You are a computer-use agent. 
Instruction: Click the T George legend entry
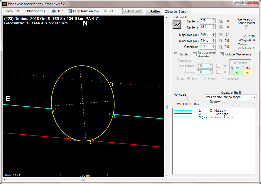tap(219, 114)
